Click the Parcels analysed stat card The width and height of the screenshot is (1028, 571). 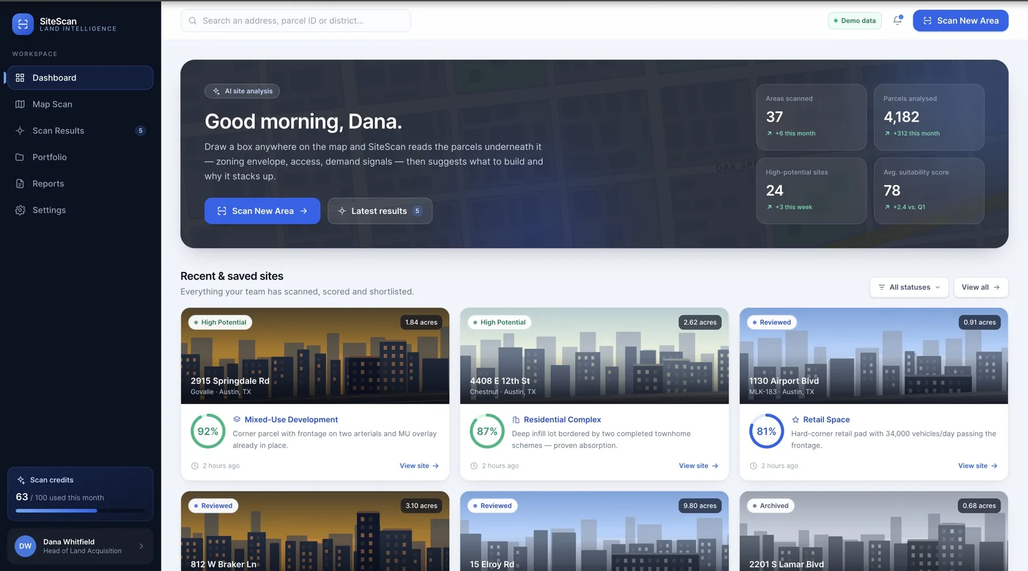[x=929, y=117]
